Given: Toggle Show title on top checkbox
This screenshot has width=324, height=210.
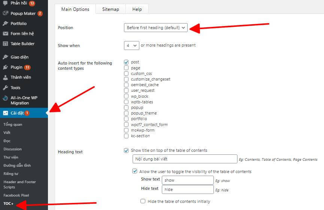Looking at the screenshot, I should pyautogui.click(x=126, y=150).
